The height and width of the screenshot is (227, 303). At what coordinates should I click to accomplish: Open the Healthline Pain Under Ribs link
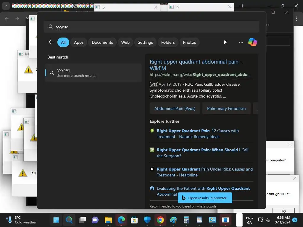[x=205, y=172]
